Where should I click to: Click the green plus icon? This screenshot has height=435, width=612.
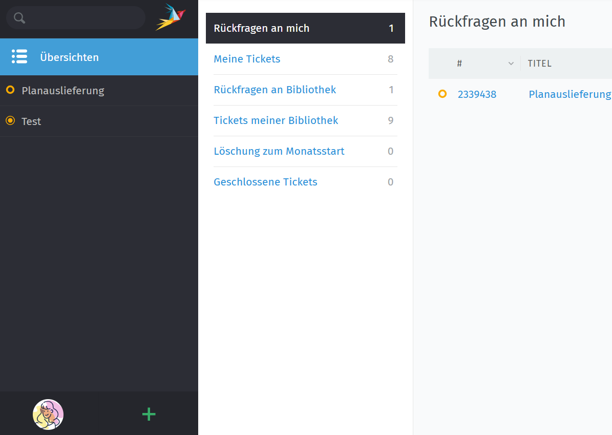149,414
